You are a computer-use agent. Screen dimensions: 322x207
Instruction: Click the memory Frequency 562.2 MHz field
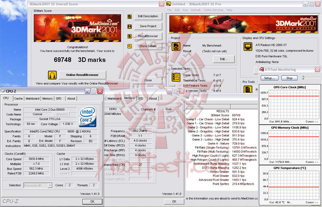tap(140, 131)
